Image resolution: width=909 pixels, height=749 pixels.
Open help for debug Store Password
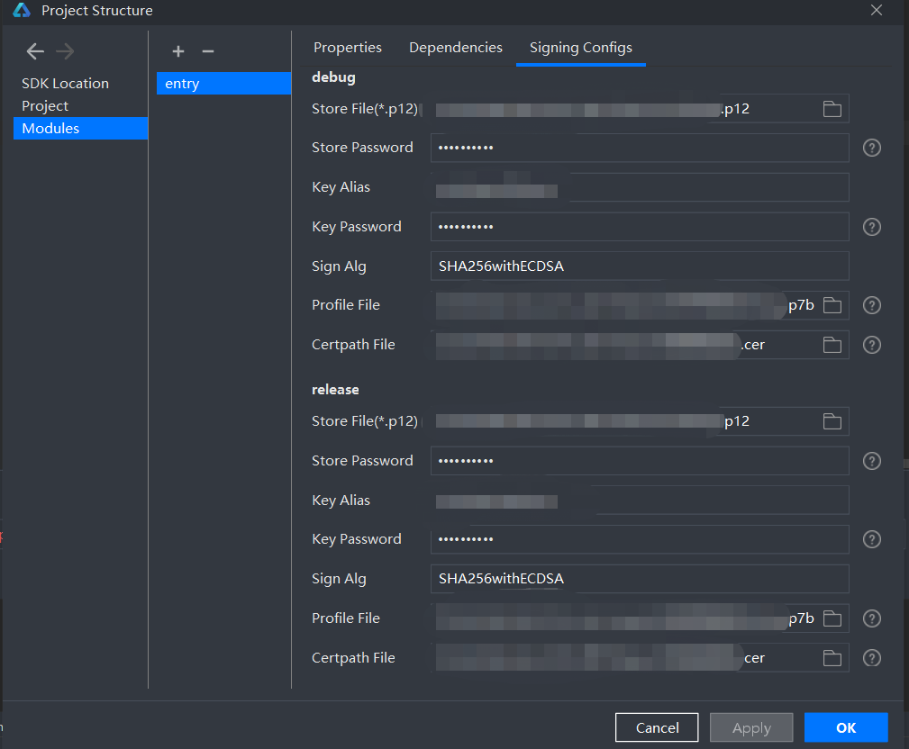(x=871, y=148)
